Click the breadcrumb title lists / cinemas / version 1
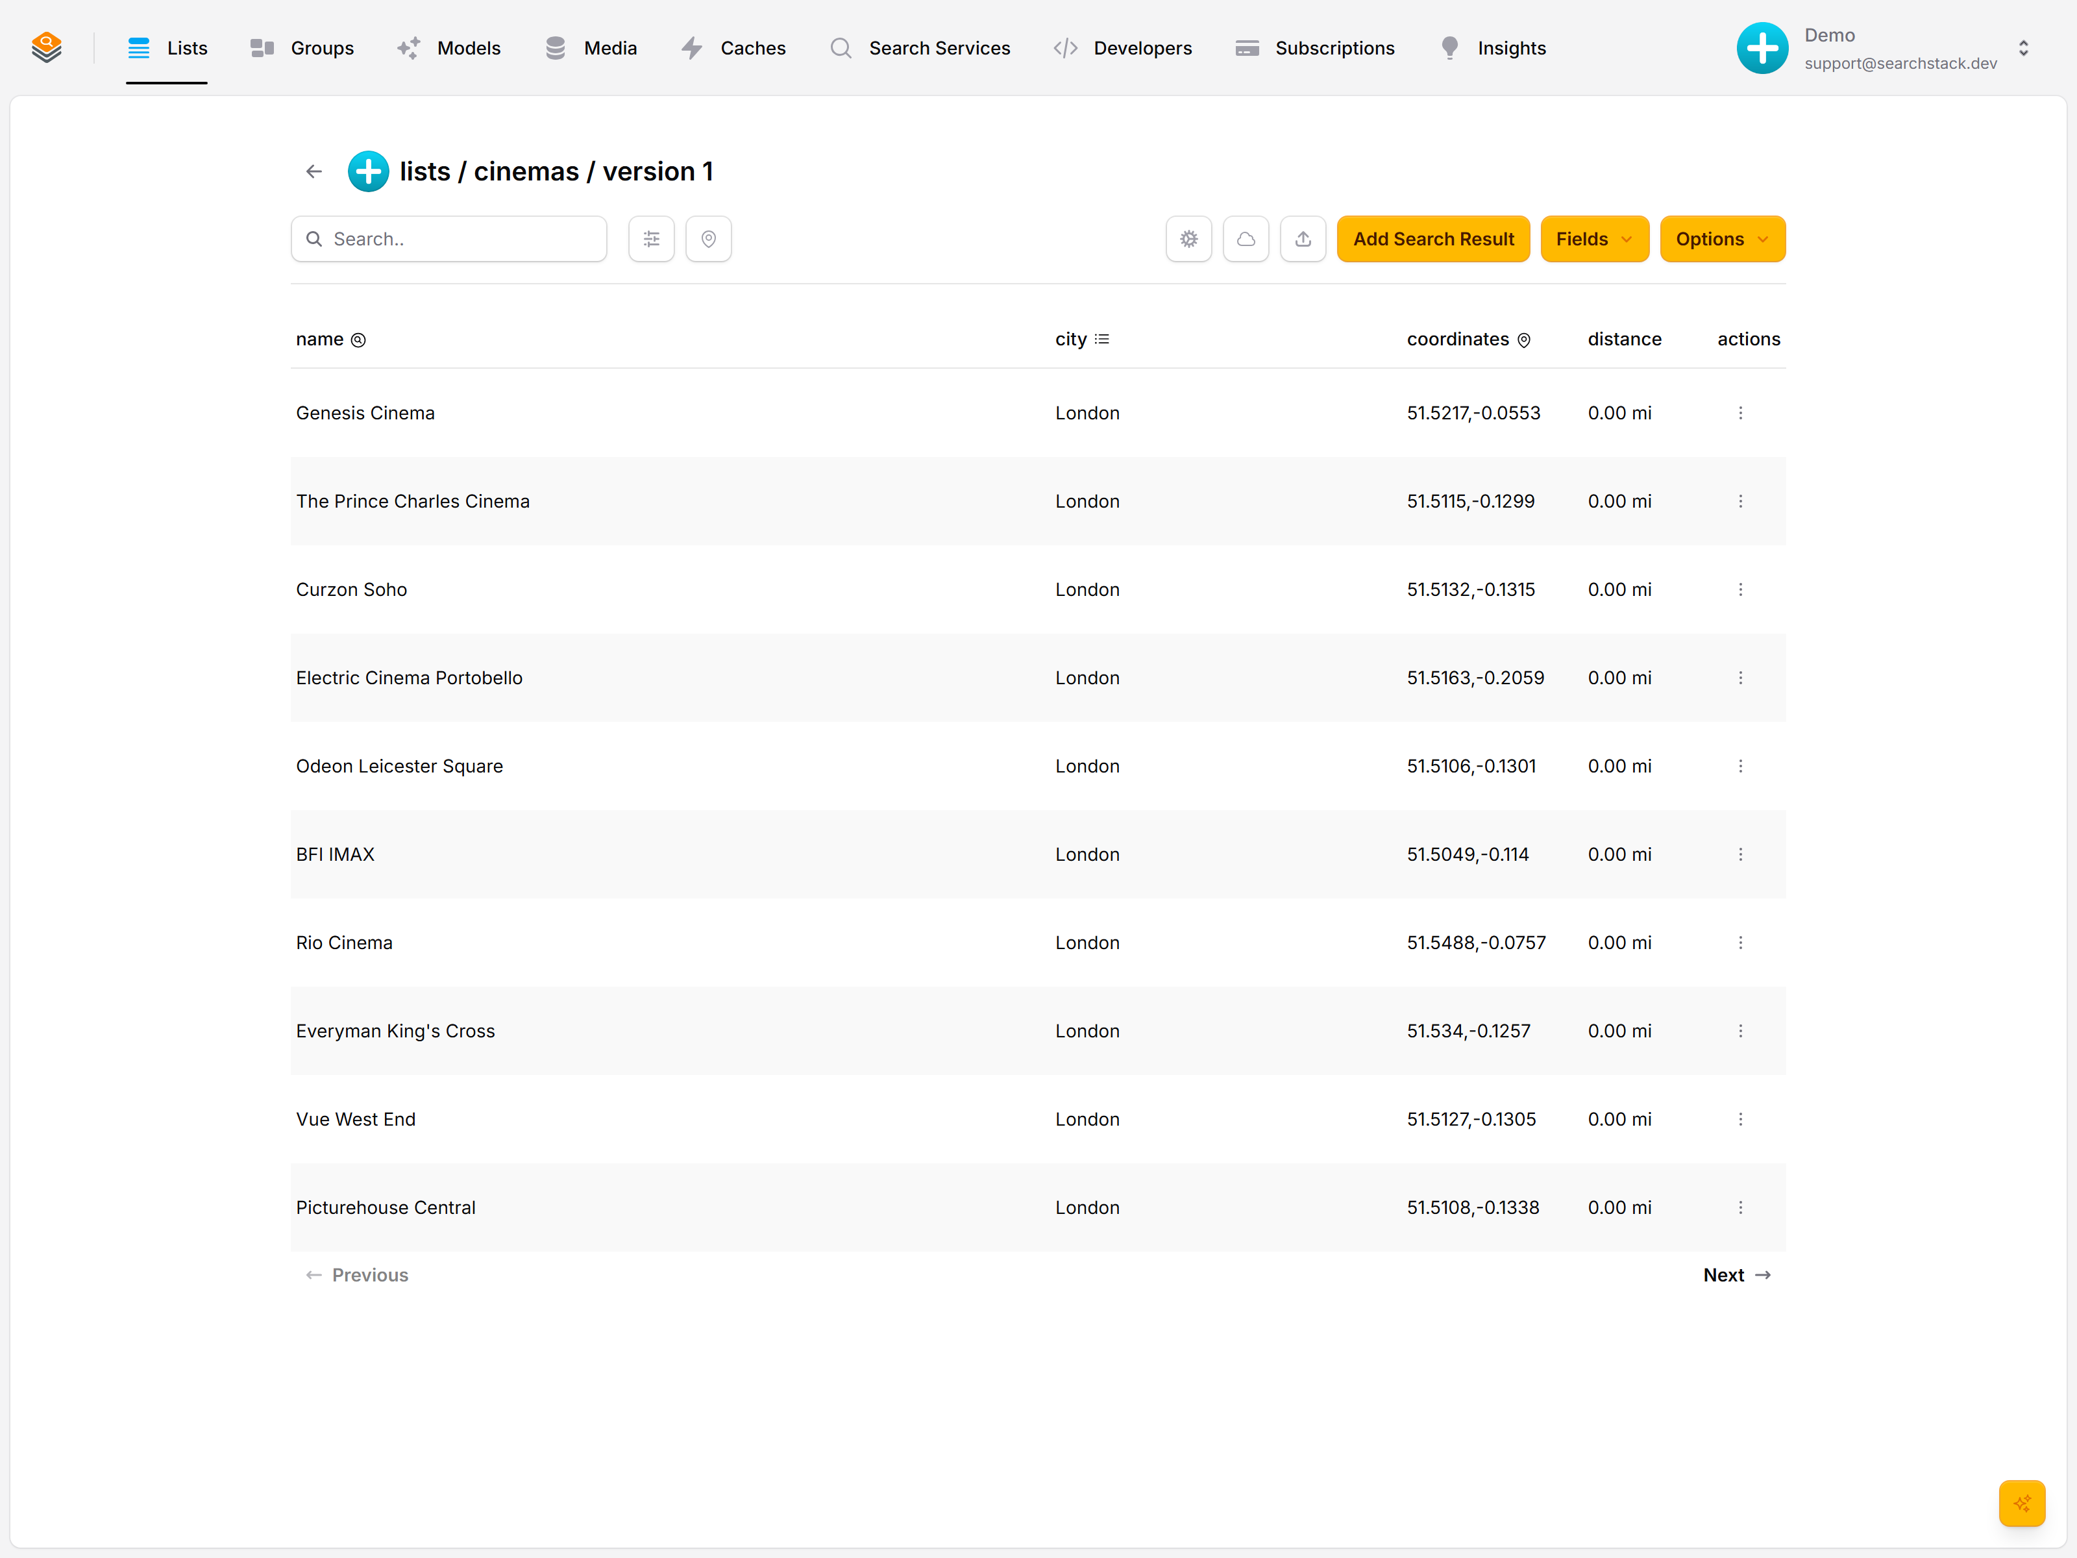 [556, 171]
